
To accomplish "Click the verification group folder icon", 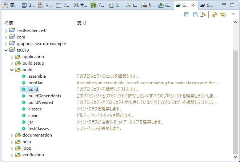I will click(18, 155).
